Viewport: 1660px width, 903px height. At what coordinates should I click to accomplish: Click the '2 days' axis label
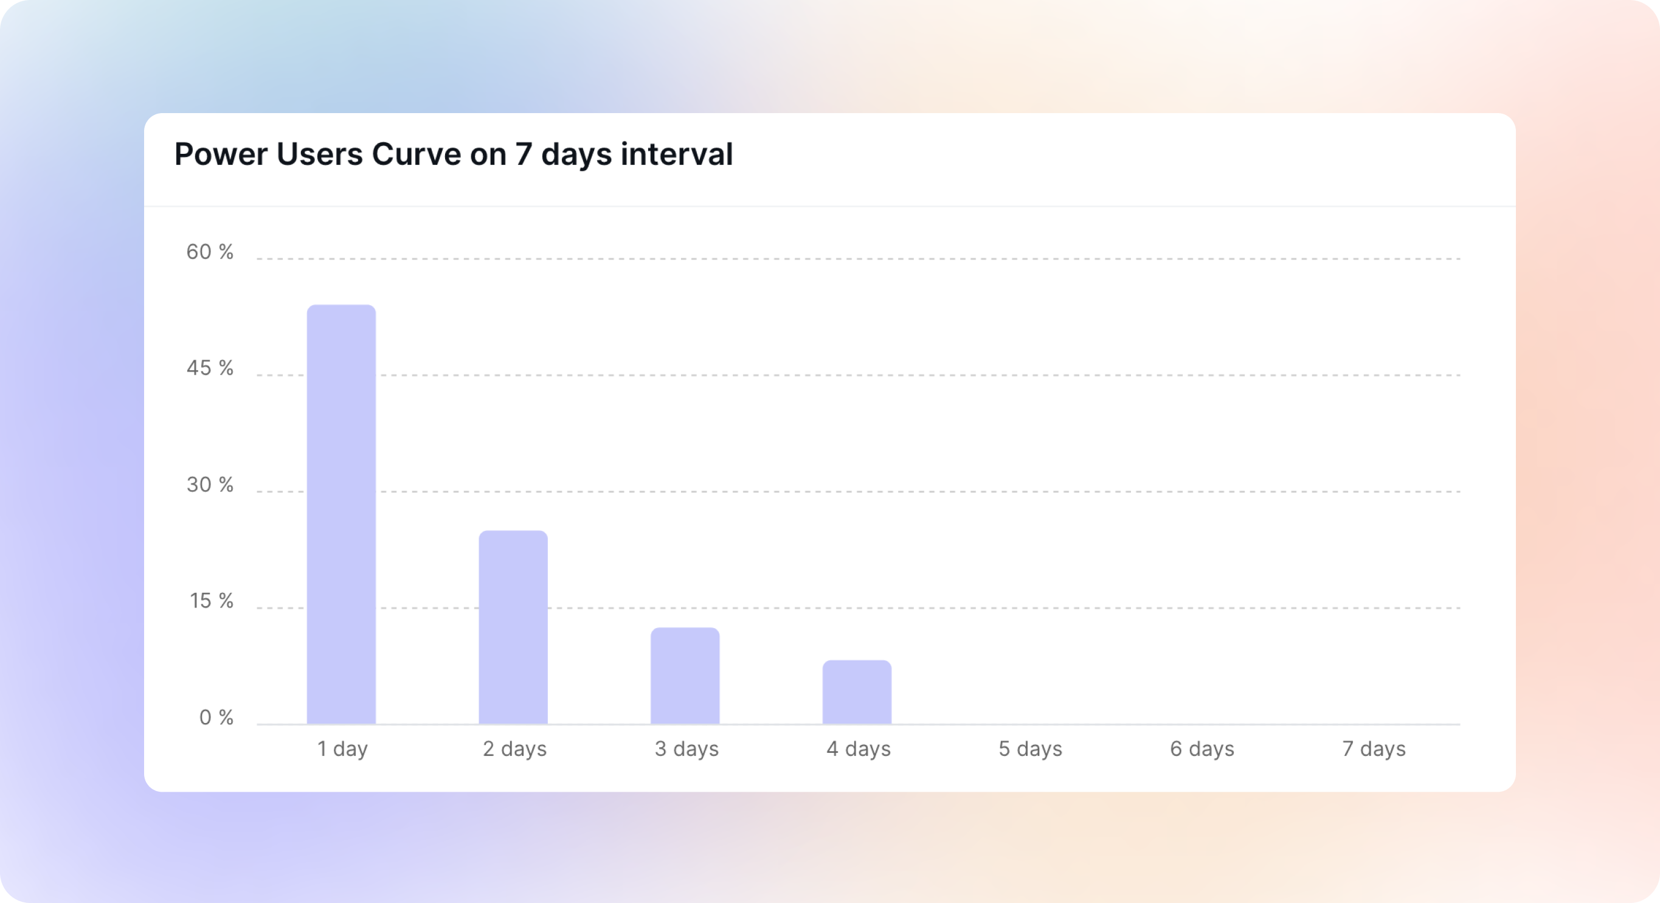(514, 749)
